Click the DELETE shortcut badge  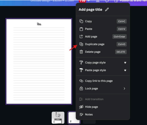tap(121, 52)
